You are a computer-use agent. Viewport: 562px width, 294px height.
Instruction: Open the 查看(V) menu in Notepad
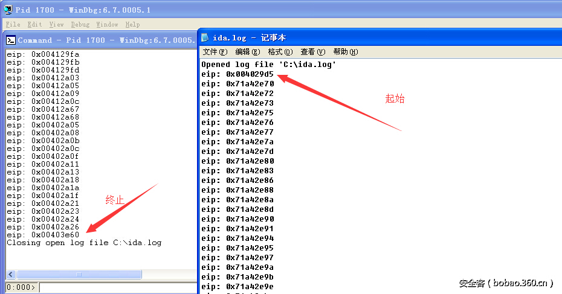312,52
